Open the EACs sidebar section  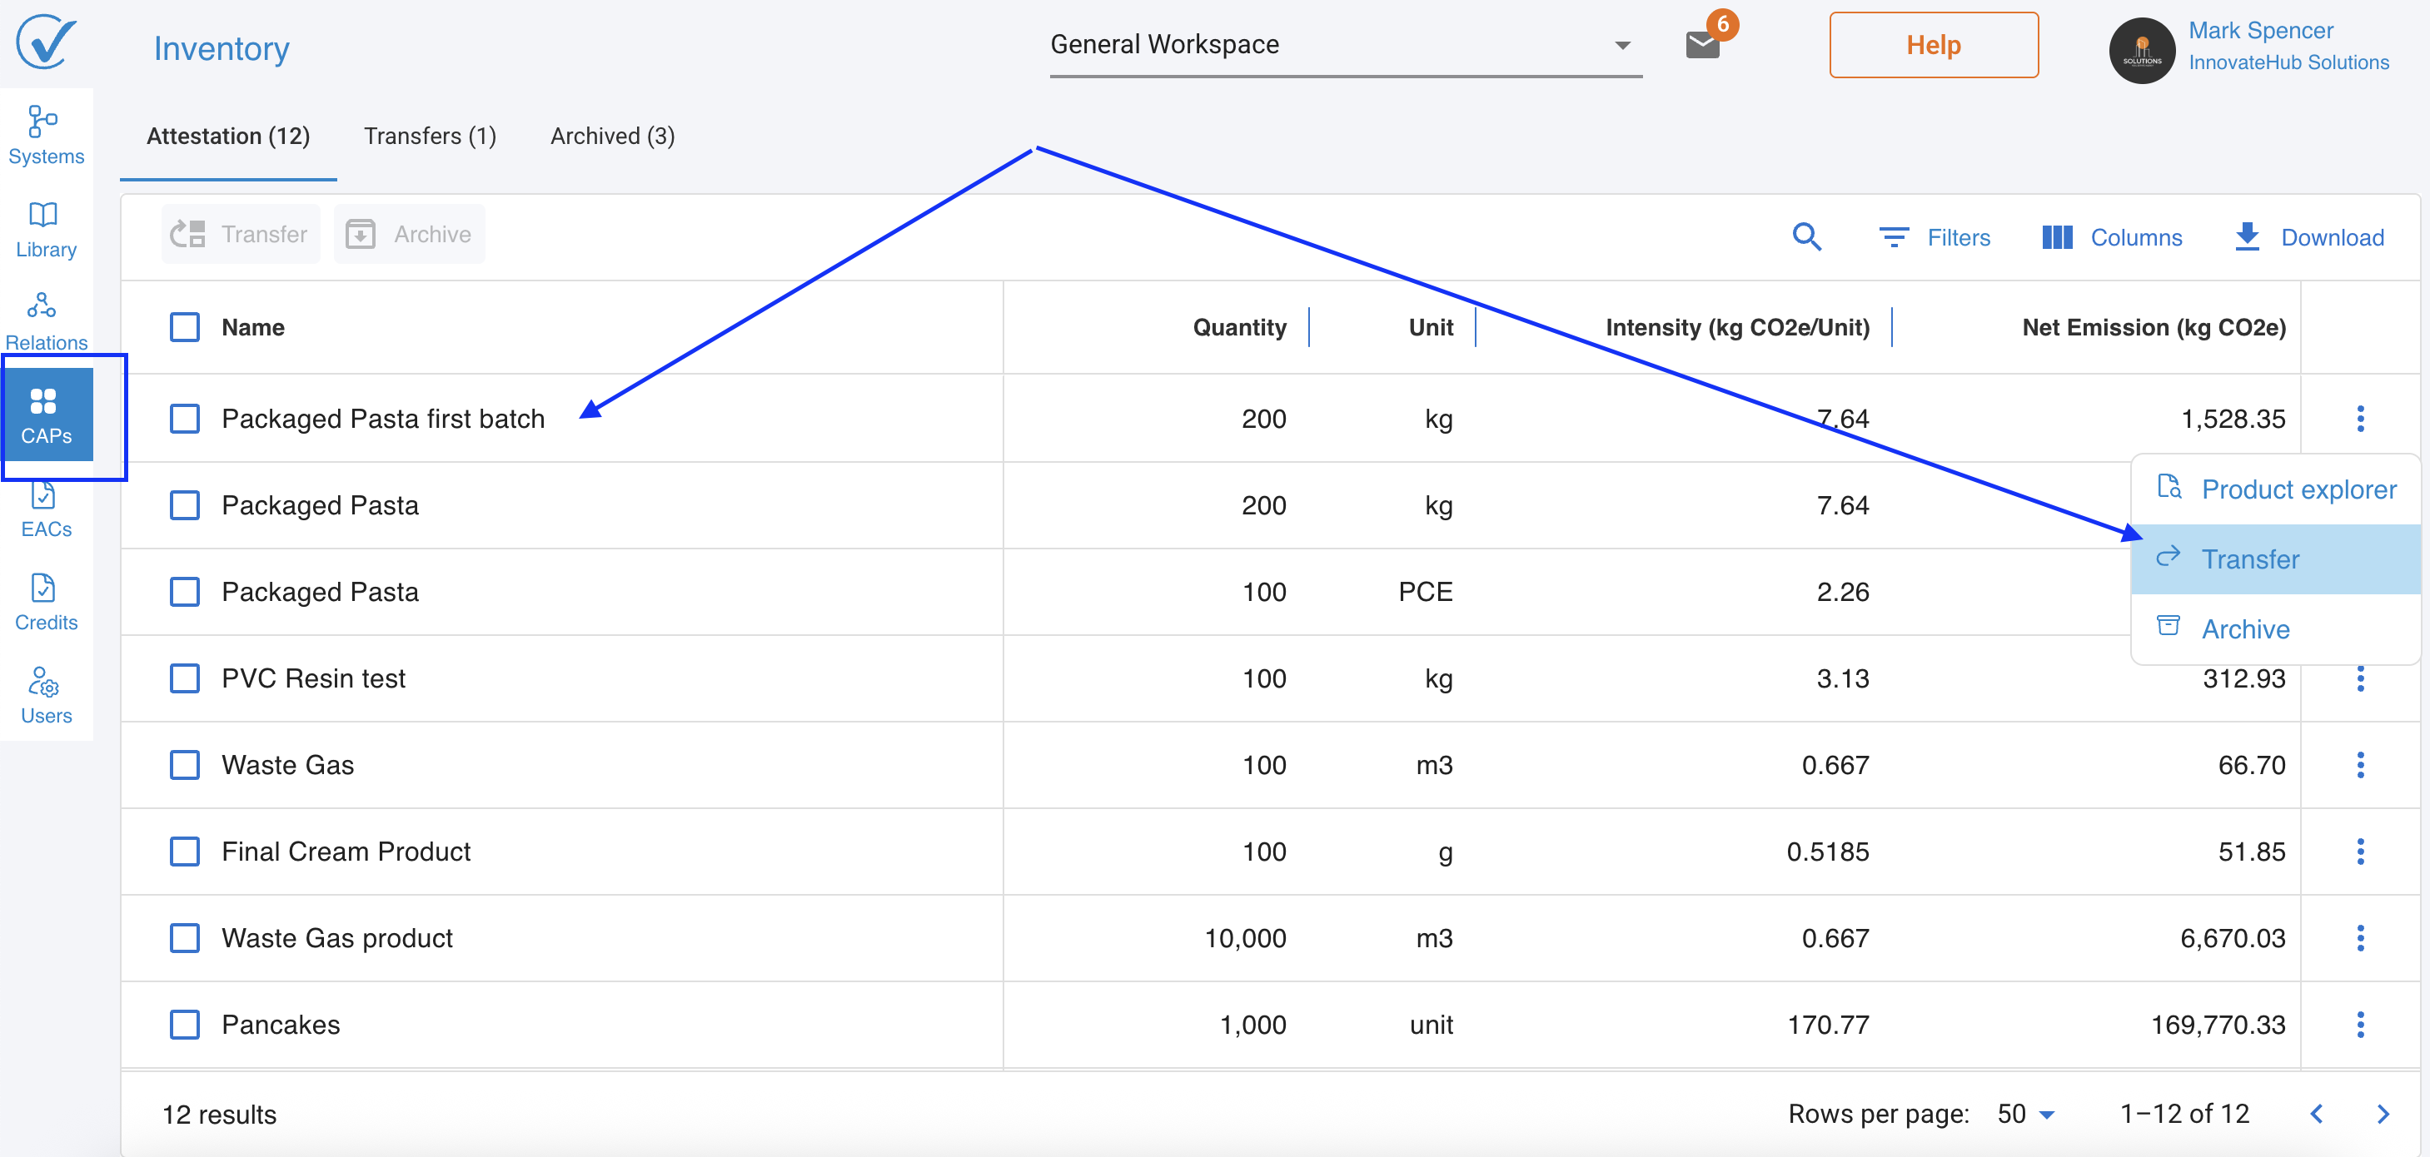[45, 510]
